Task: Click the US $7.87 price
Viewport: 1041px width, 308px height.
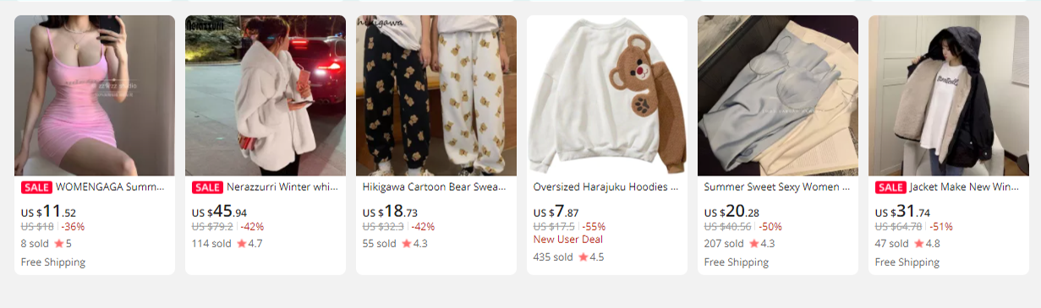Action: pos(556,212)
